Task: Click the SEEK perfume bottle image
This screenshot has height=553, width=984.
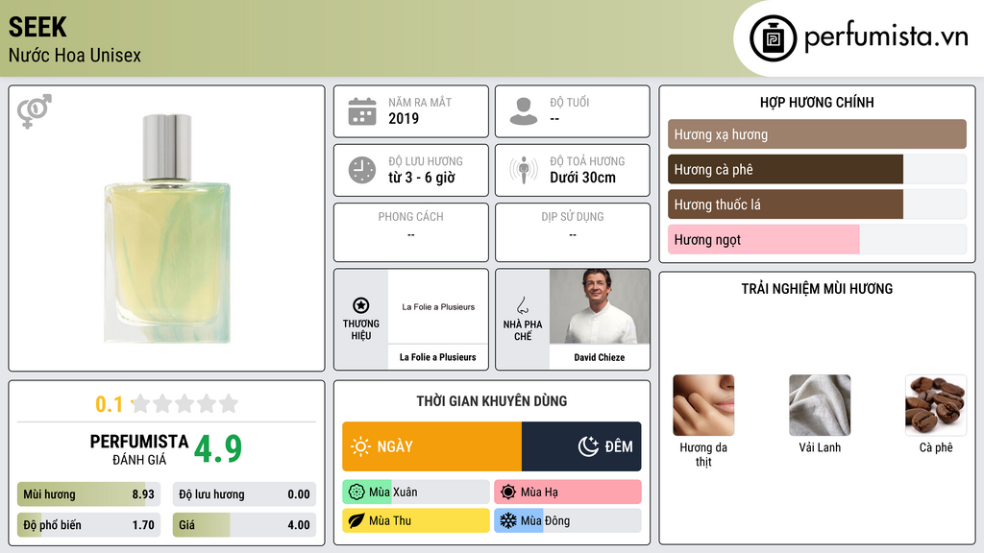Action: pos(167,228)
